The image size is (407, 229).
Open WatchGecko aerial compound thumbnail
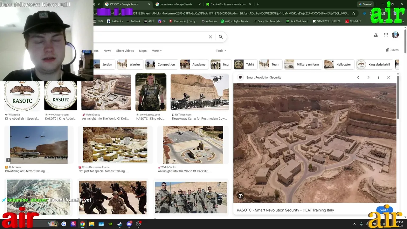click(106, 92)
